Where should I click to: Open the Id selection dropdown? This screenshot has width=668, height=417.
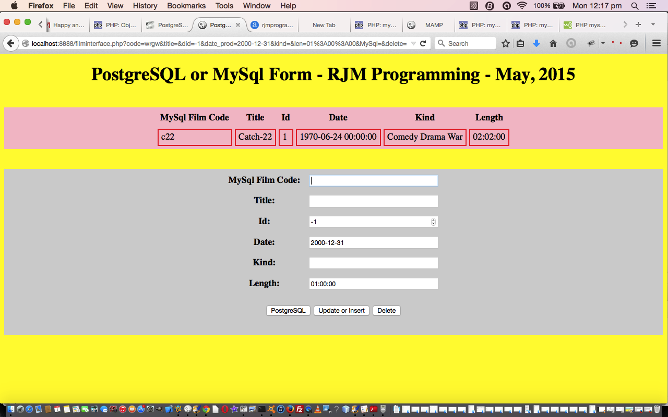[433, 222]
